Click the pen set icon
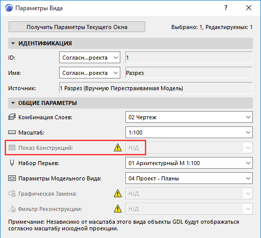This screenshot has height=238, width=261. (12, 163)
